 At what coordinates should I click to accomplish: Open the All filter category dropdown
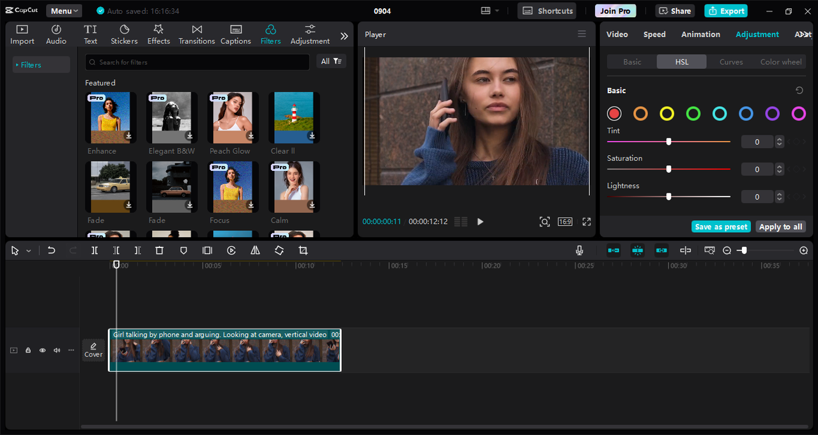click(331, 61)
